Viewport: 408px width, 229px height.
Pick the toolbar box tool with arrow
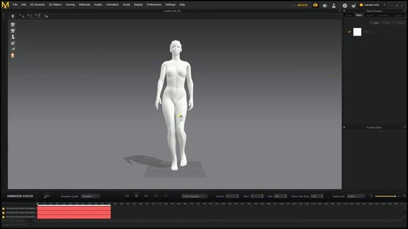(x=38, y=17)
